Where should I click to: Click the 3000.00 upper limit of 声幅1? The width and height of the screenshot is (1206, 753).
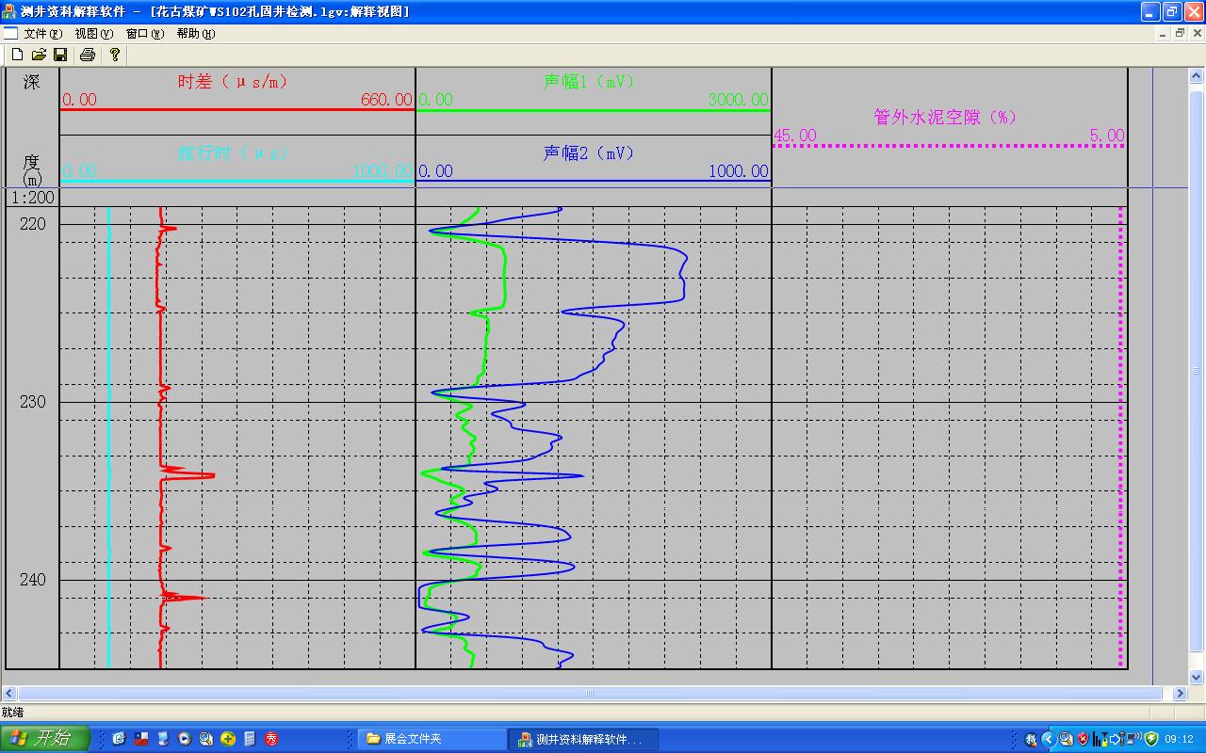[739, 100]
